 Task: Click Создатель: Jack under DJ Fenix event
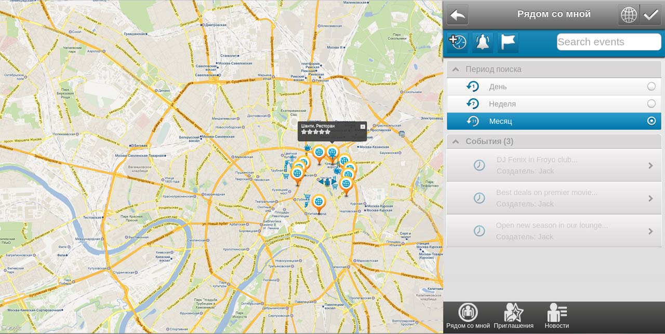click(525, 171)
